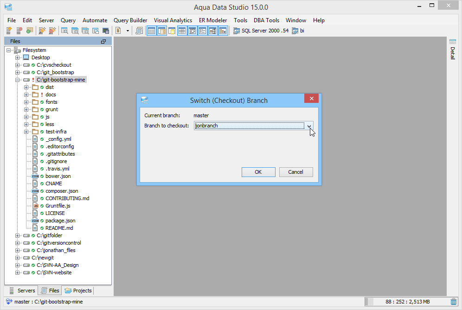Toggle the hierarchy diagram view button
Viewport: 462px width, 310px height.
pos(213,31)
